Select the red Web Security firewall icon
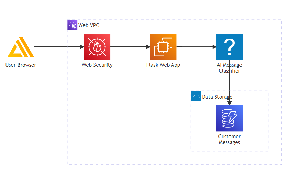Image resolution: width=292 pixels, height=174 pixels. click(x=97, y=47)
